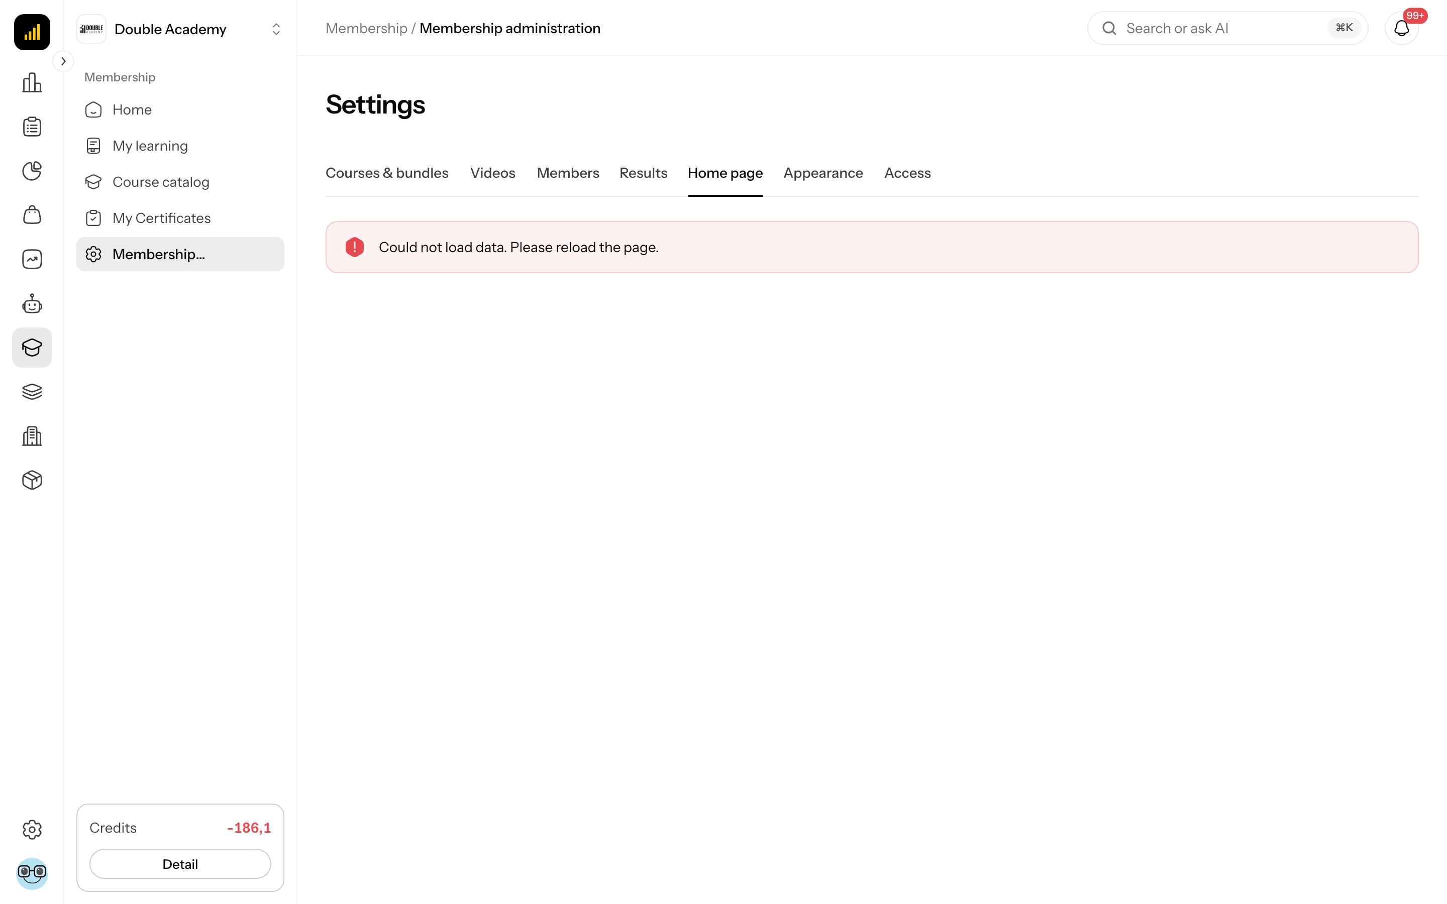Click the Could not load data message
The width and height of the screenshot is (1447, 904).
[519, 247]
